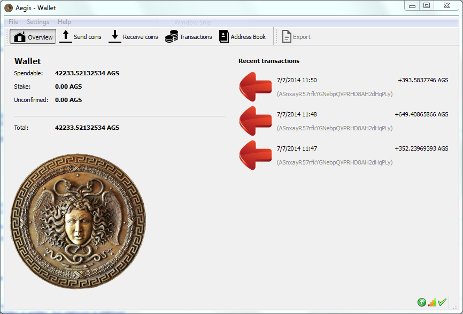Click the Send coins up-arrow icon

66,36
